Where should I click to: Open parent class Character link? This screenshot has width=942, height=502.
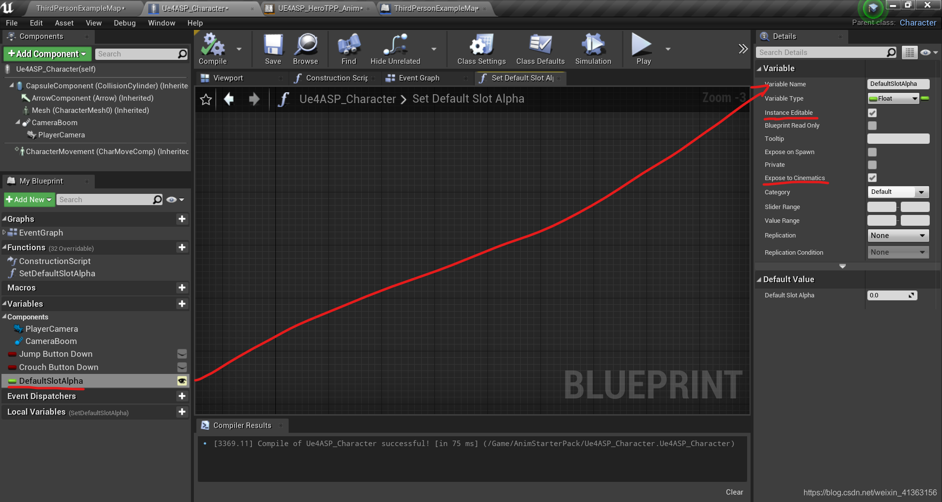tap(918, 23)
